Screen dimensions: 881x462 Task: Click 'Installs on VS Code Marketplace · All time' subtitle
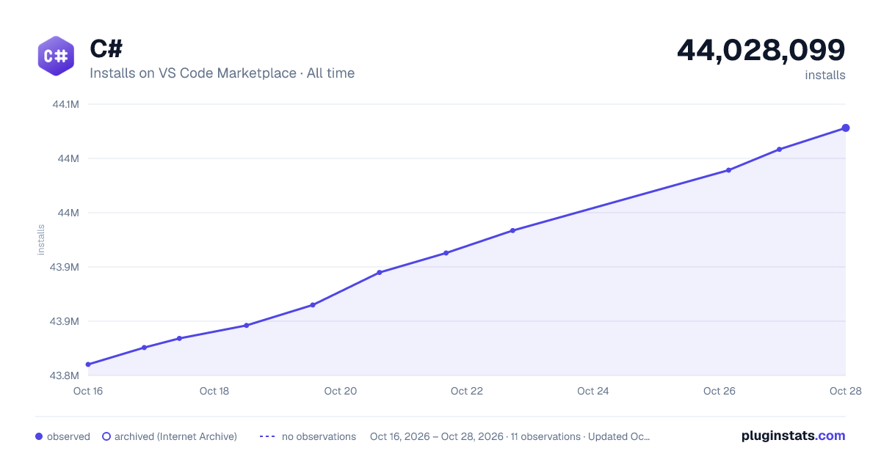tap(222, 73)
